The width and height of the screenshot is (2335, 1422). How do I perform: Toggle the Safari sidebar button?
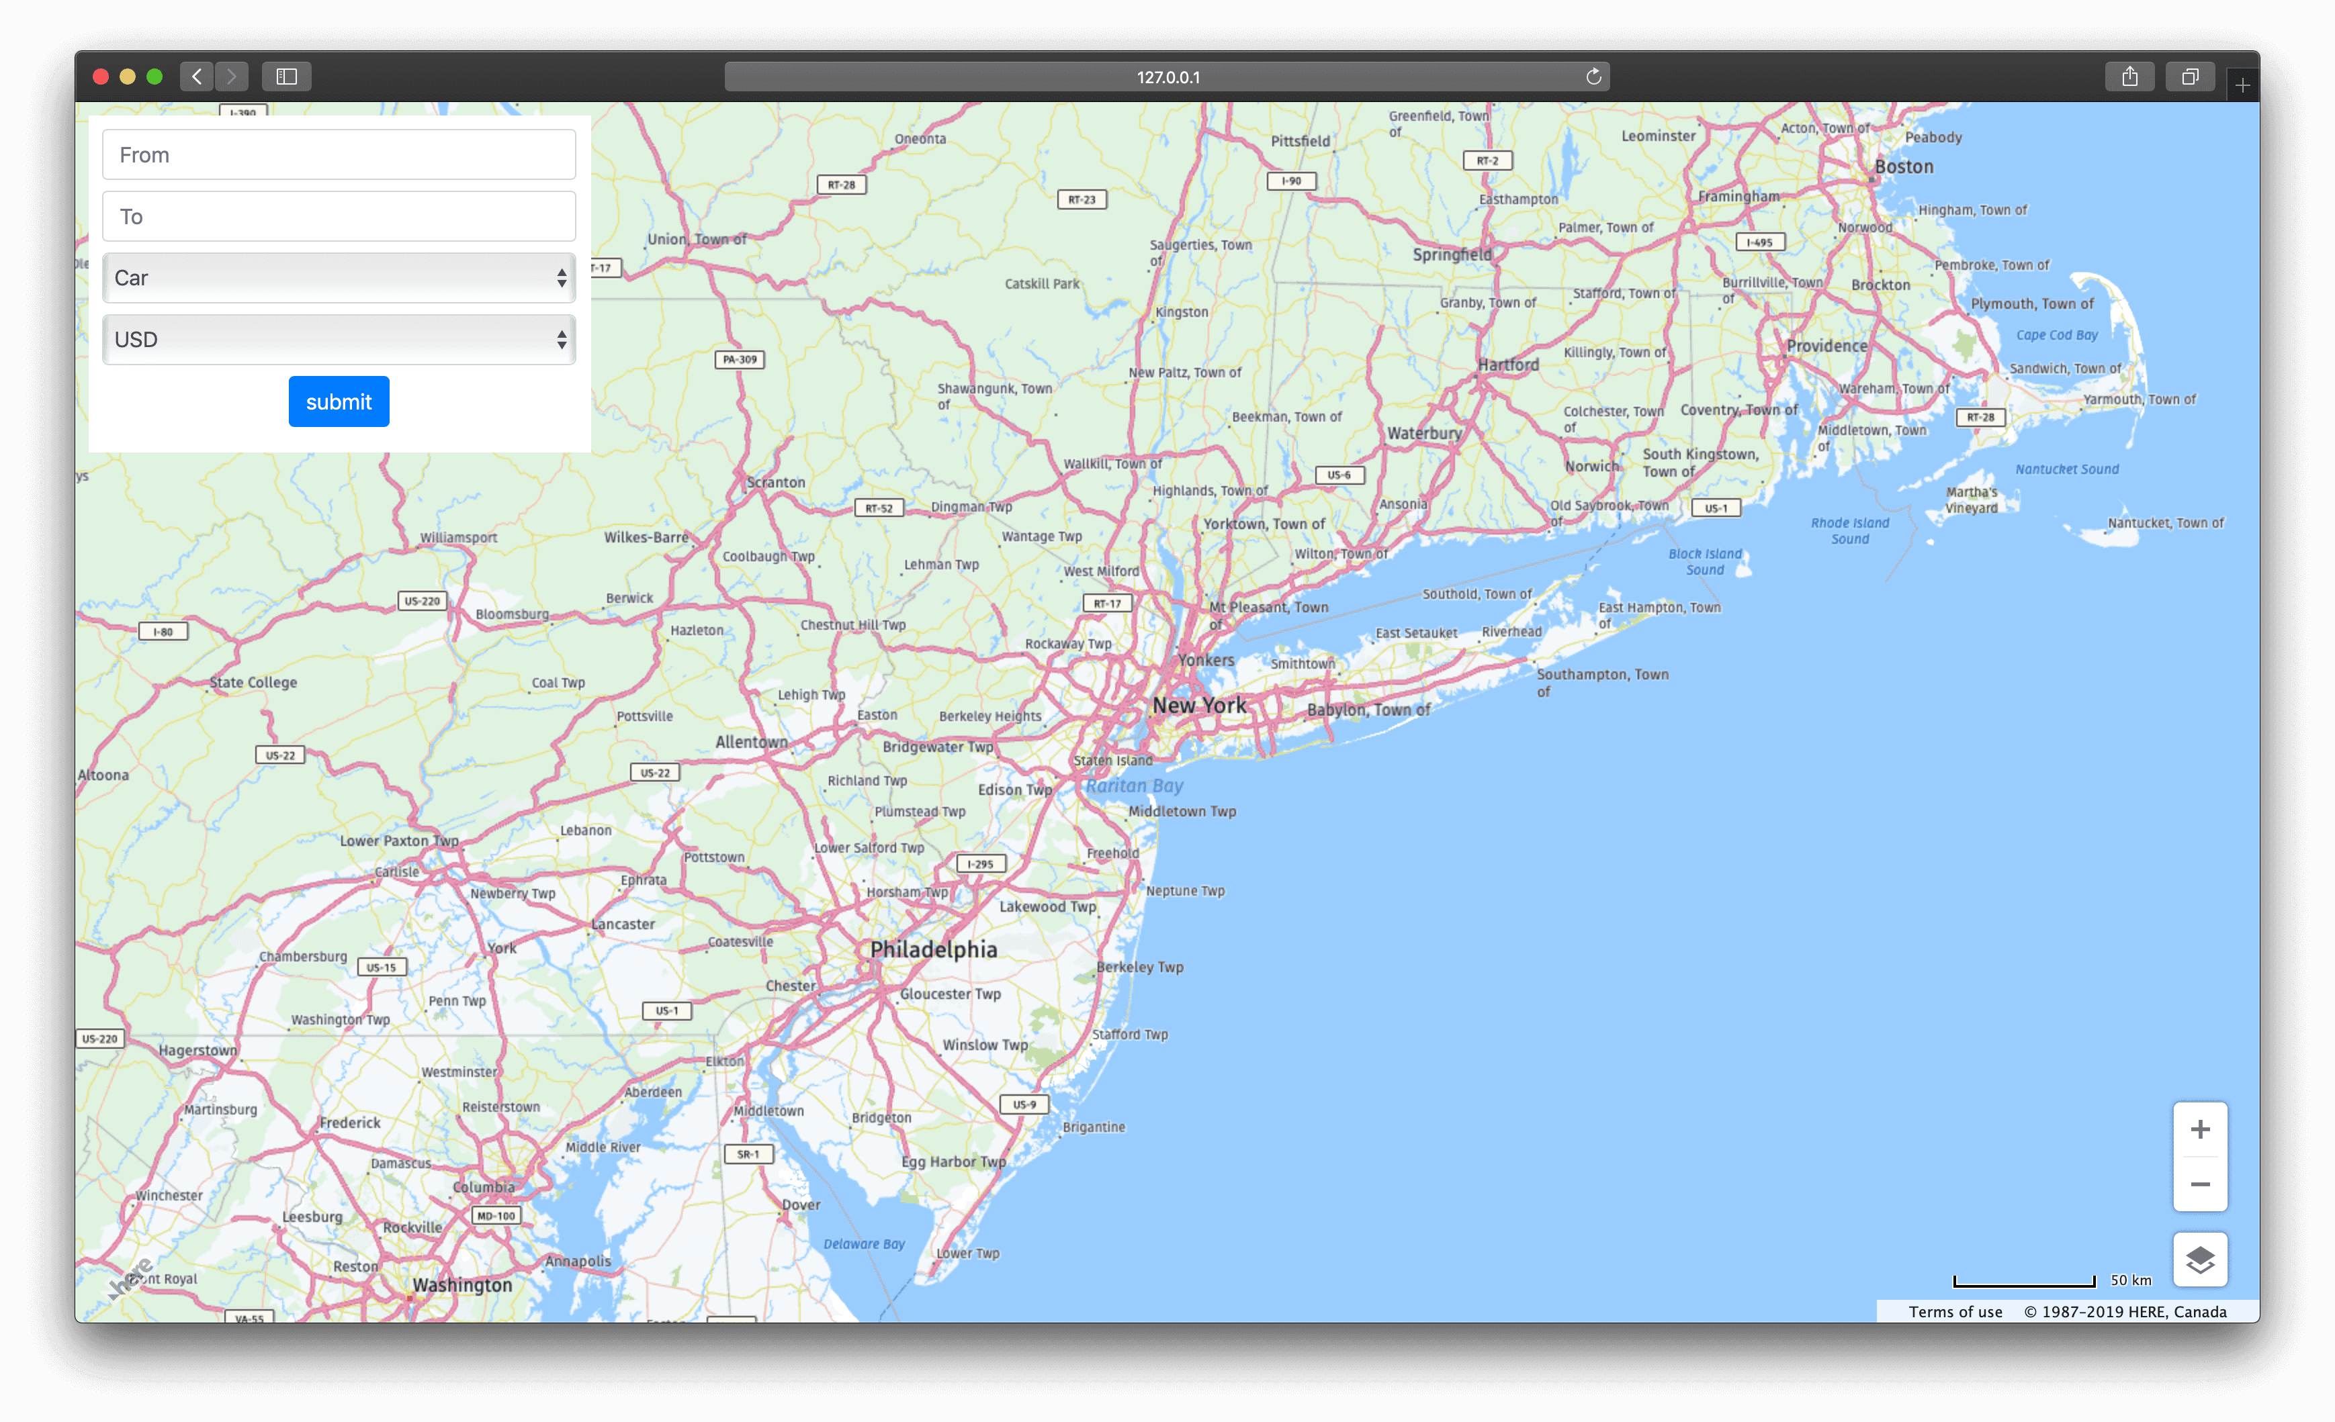tap(286, 77)
